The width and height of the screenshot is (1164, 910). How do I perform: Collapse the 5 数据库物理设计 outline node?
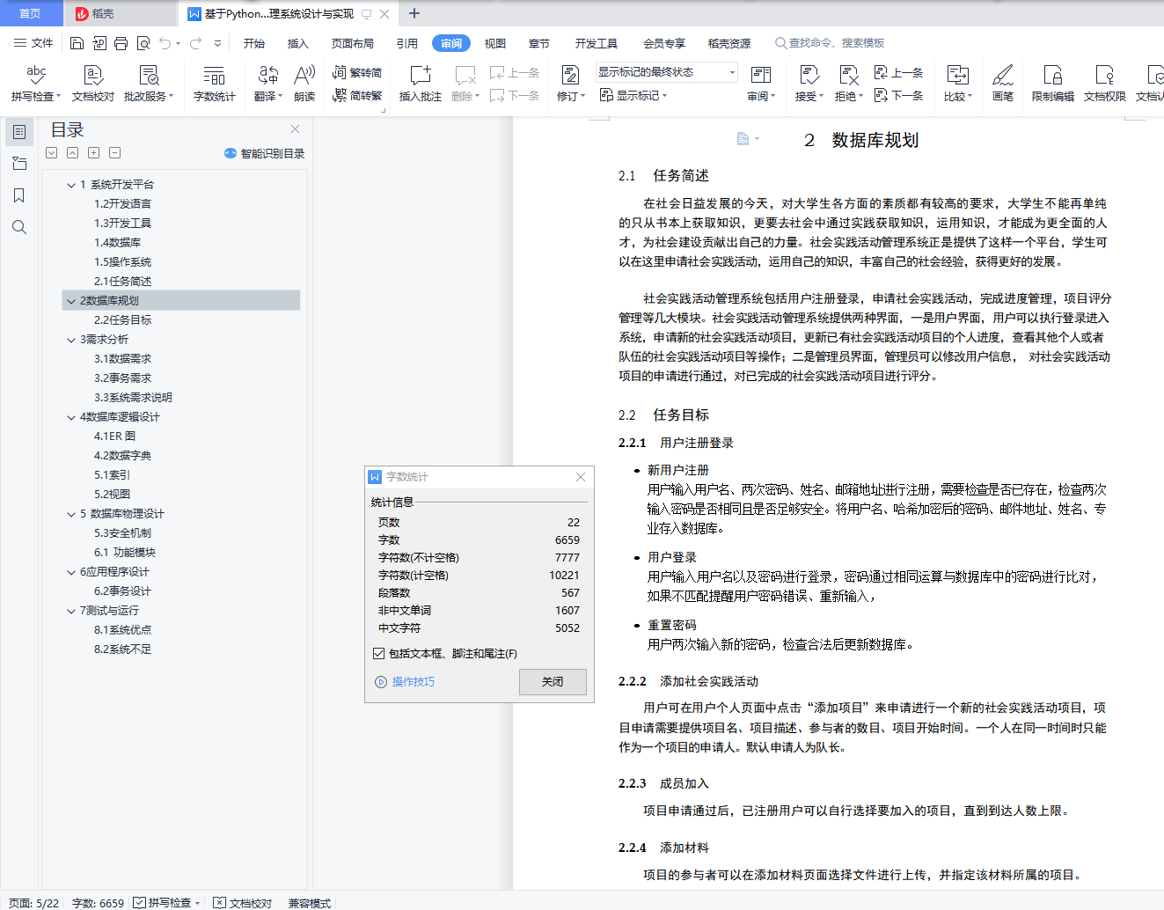[x=71, y=514]
